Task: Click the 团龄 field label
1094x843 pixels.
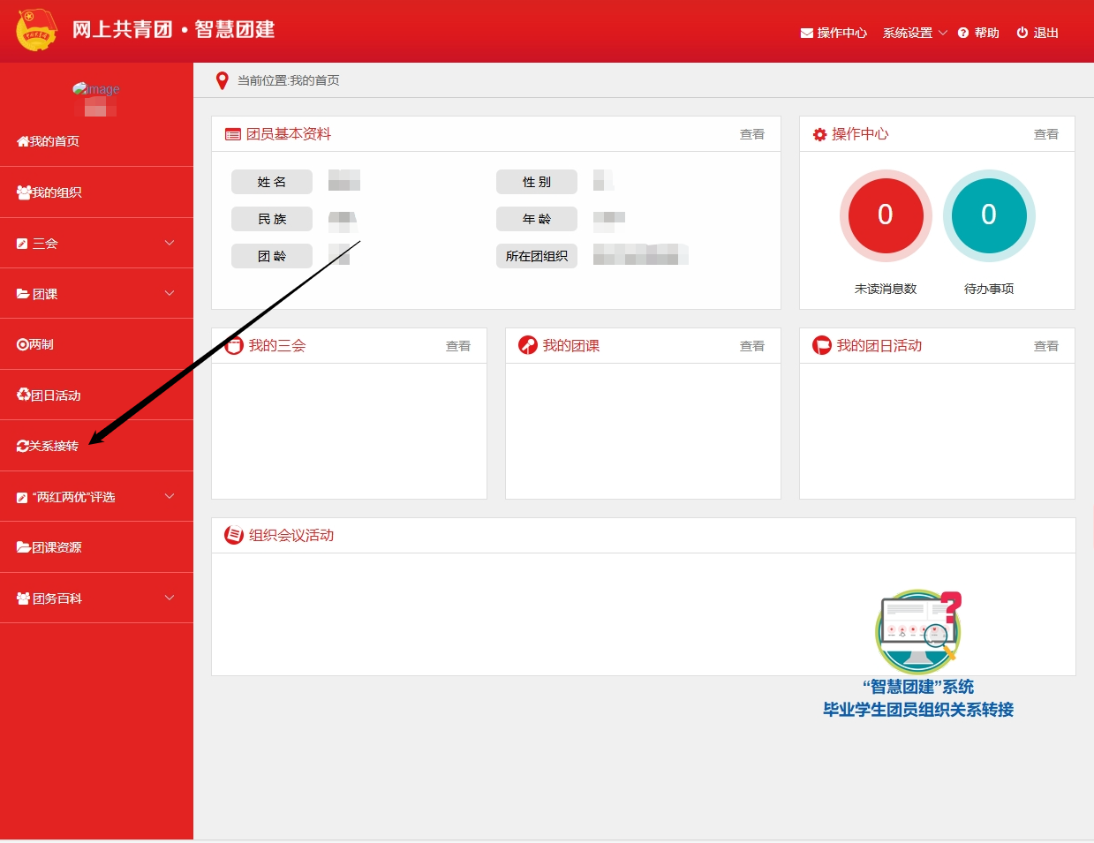Action: coord(272,256)
